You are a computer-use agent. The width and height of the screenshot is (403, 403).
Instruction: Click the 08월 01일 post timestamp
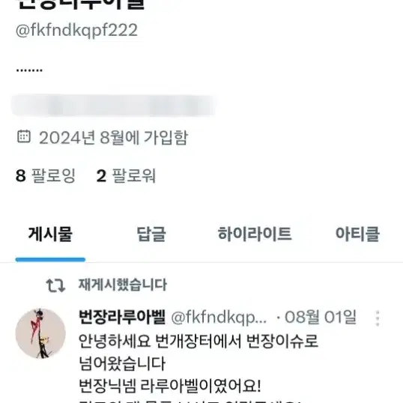pyautogui.click(x=321, y=317)
